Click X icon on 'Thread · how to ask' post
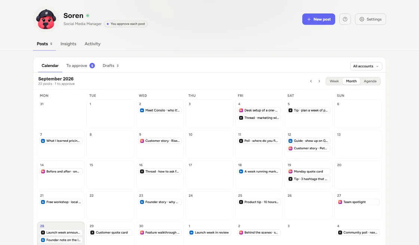The image size is (419, 245). tap(142, 172)
